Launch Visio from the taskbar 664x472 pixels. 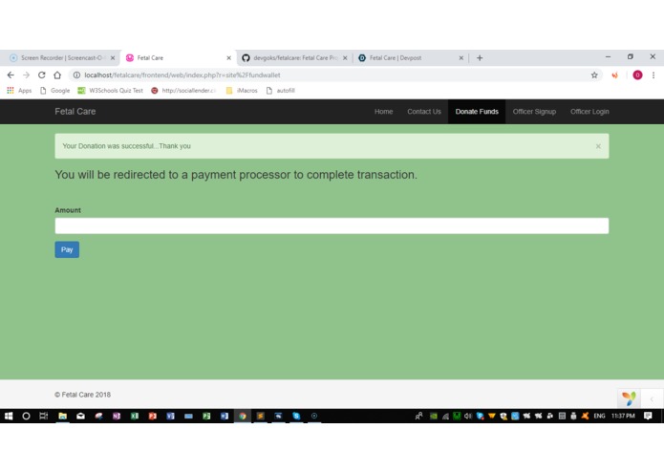click(x=170, y=416)
